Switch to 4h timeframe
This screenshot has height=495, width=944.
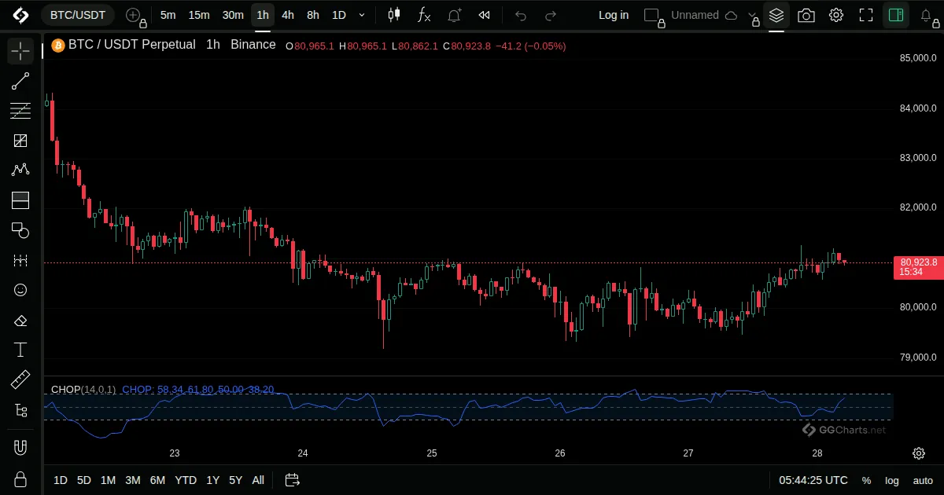[288, 15]
